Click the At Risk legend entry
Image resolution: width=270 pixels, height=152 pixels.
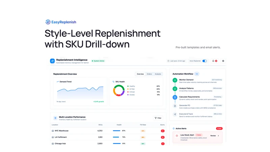tap(131, 89)
